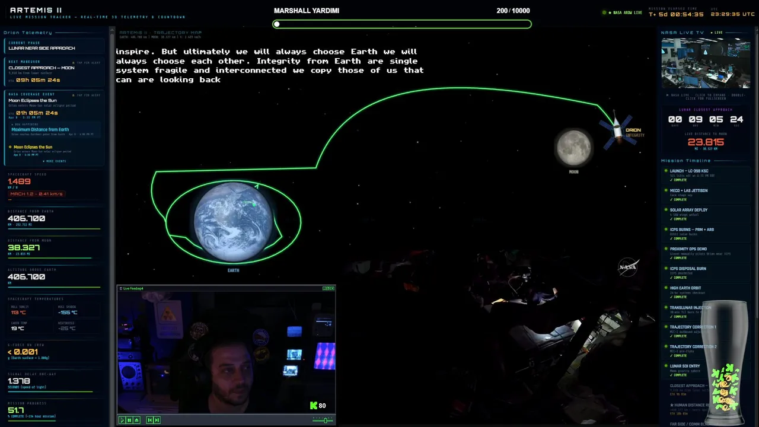Select Trajectory Correction 2 timeline entry

[x=706, y=350]
